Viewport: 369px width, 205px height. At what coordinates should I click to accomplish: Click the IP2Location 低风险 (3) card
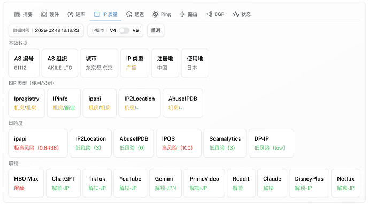click(x=90, y=143)
